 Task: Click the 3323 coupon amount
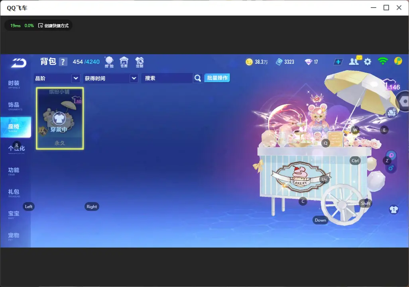coord(289,62)
